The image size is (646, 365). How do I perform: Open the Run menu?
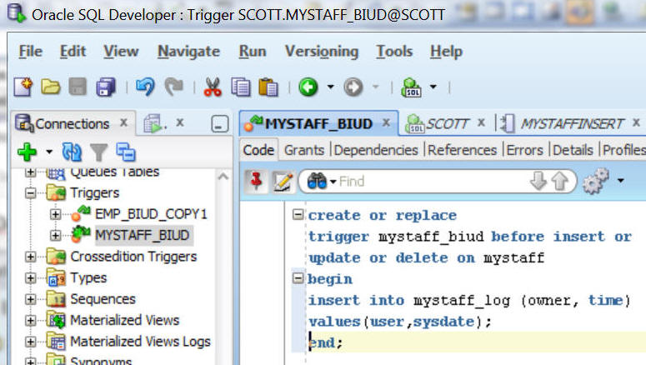point(253,52)
